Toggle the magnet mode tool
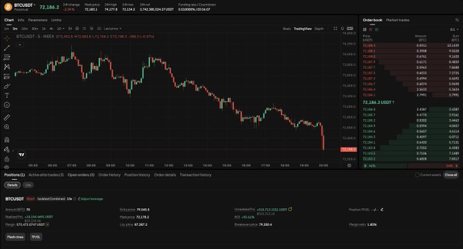The image size is (463, 249). click(7, 139)
